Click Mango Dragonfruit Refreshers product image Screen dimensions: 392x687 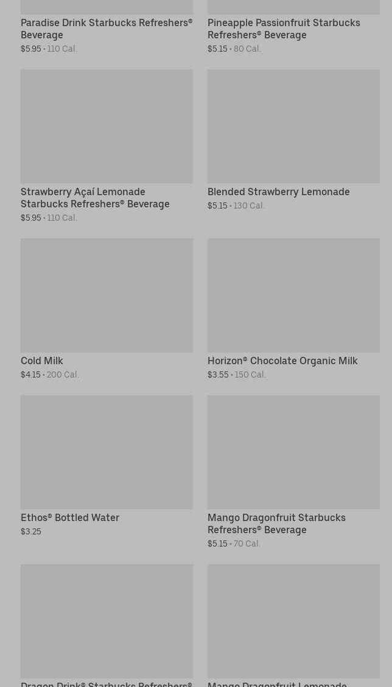coord(293,452)
